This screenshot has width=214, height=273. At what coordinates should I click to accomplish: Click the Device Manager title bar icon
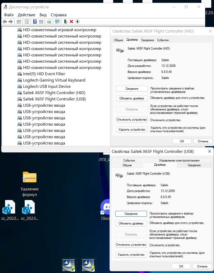pos(5,7)
